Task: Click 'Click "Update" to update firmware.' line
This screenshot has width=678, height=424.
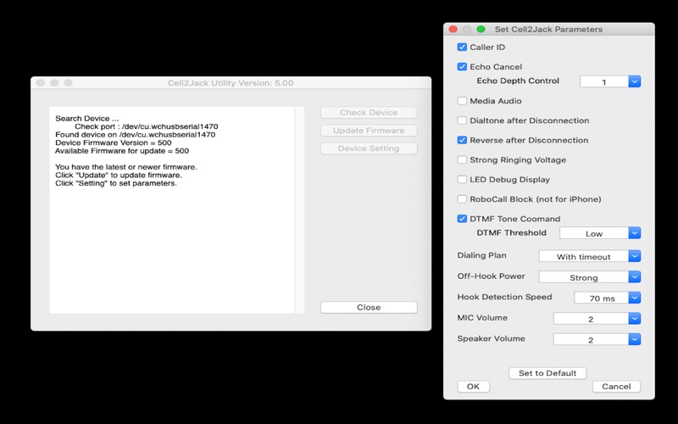Action: 119,176
